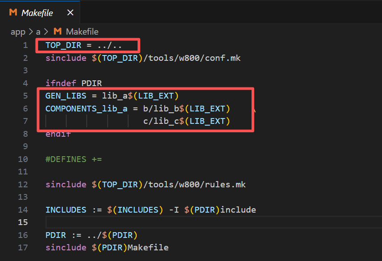382x261 pixels.
Task: Click line number 1 in the gutter
Action: click(25, 45)
